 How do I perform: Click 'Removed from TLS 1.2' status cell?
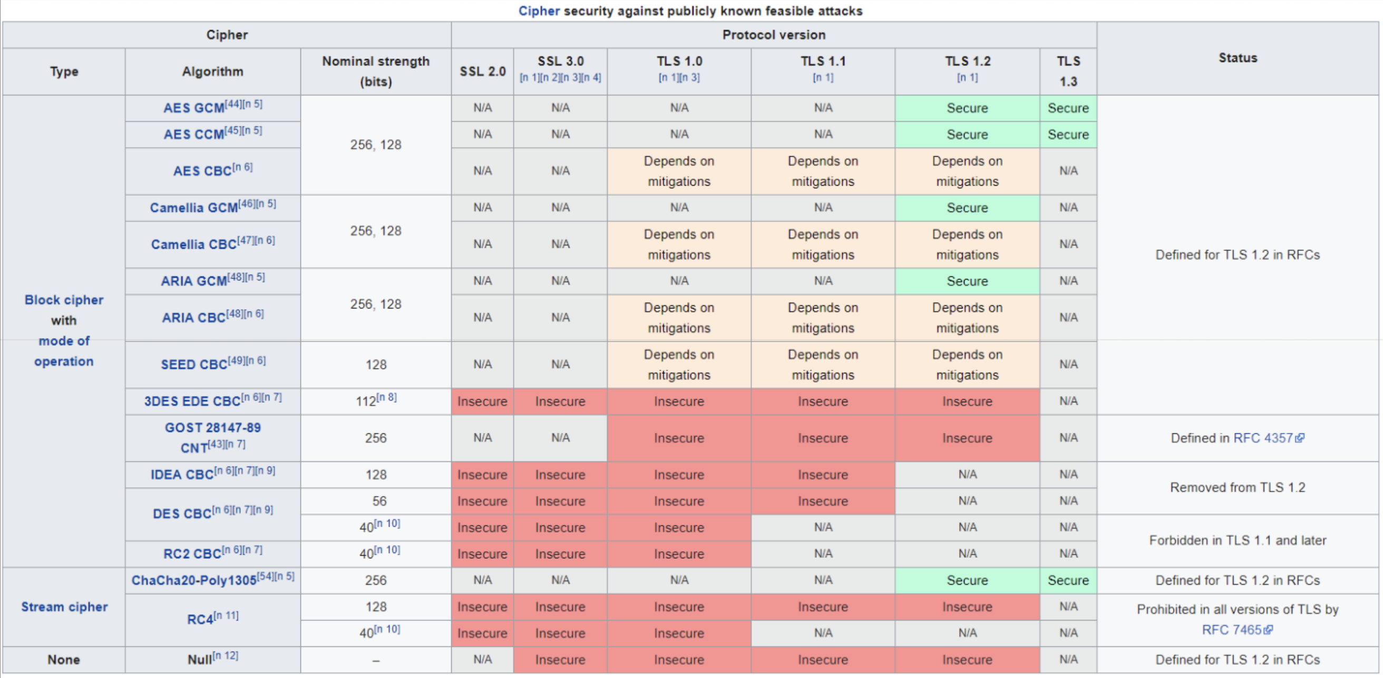tap(1238, 488)
